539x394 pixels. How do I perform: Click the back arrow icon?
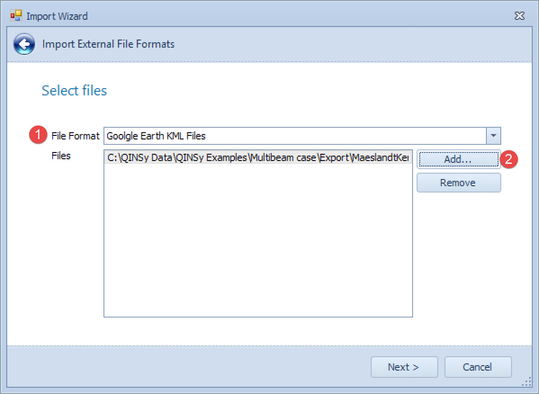click(x=24, y=44)
